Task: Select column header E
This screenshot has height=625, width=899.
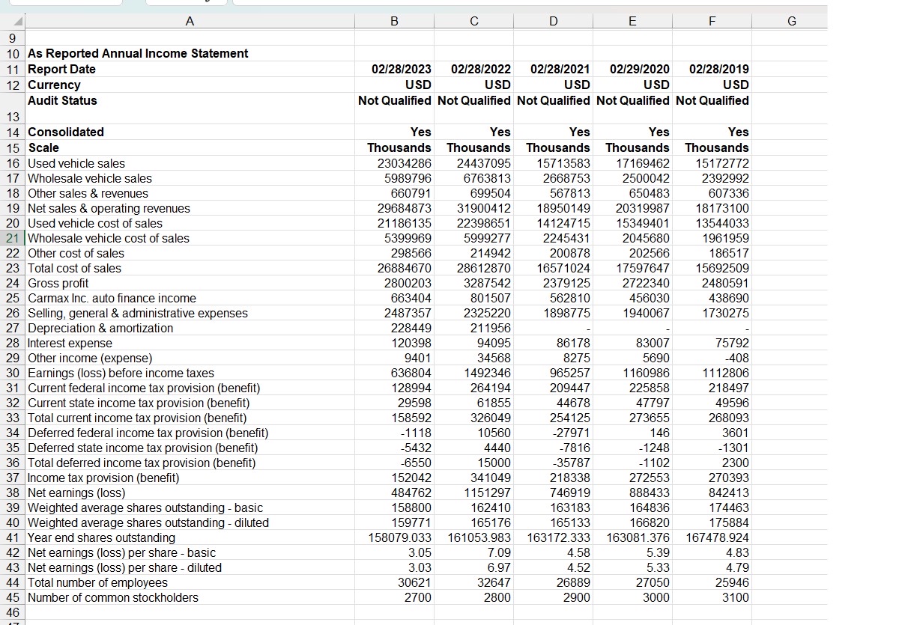Action: click(x=632, y=21)
